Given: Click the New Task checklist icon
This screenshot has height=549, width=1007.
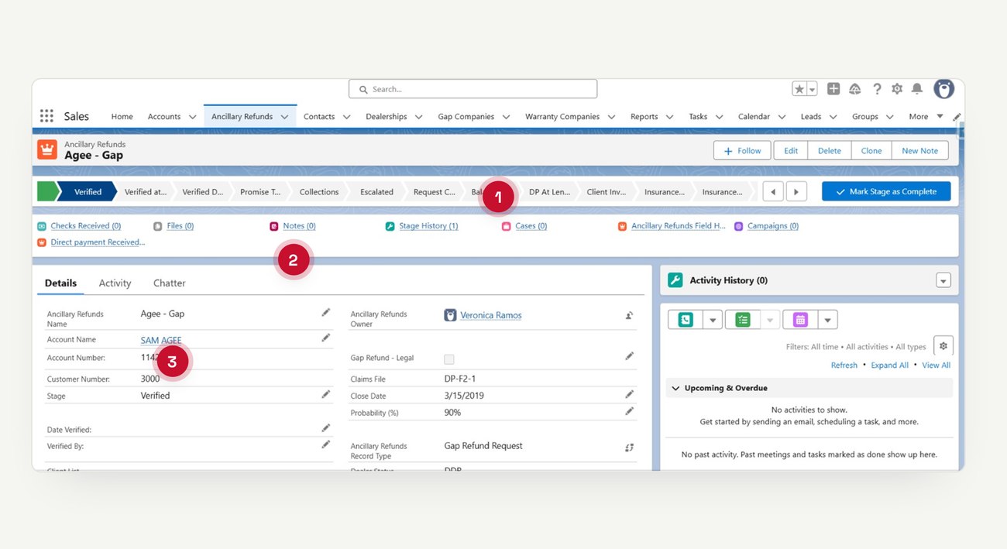Looking at the screenshot, I should pyautogui.click(x=743, y=319).
